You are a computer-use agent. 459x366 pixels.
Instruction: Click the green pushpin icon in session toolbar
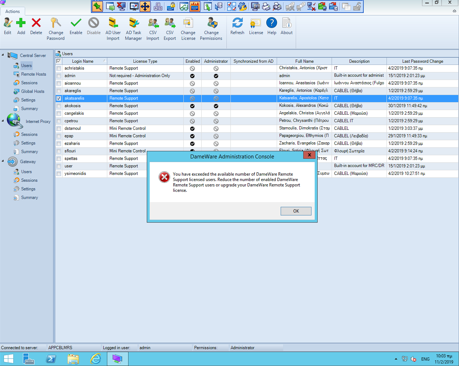[x=97, y=6]
